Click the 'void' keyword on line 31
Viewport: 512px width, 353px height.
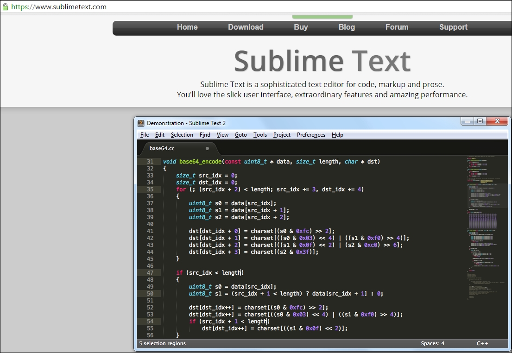(x=170, y=162)
